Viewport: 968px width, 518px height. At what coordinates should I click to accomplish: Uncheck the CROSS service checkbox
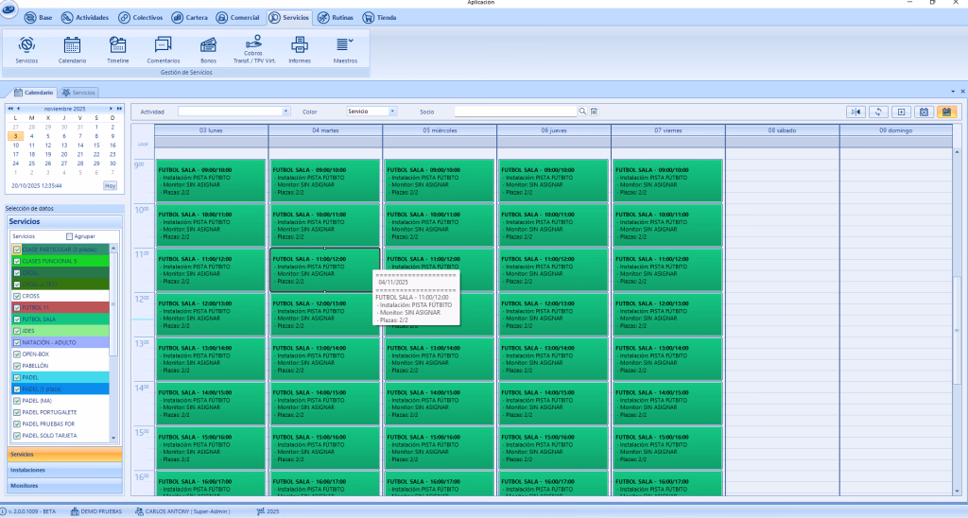click(x=16, y=296)
